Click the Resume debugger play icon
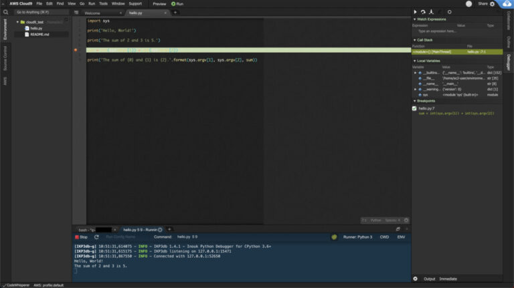The width and height of the screenshot is (514, 288). point(415,11)
